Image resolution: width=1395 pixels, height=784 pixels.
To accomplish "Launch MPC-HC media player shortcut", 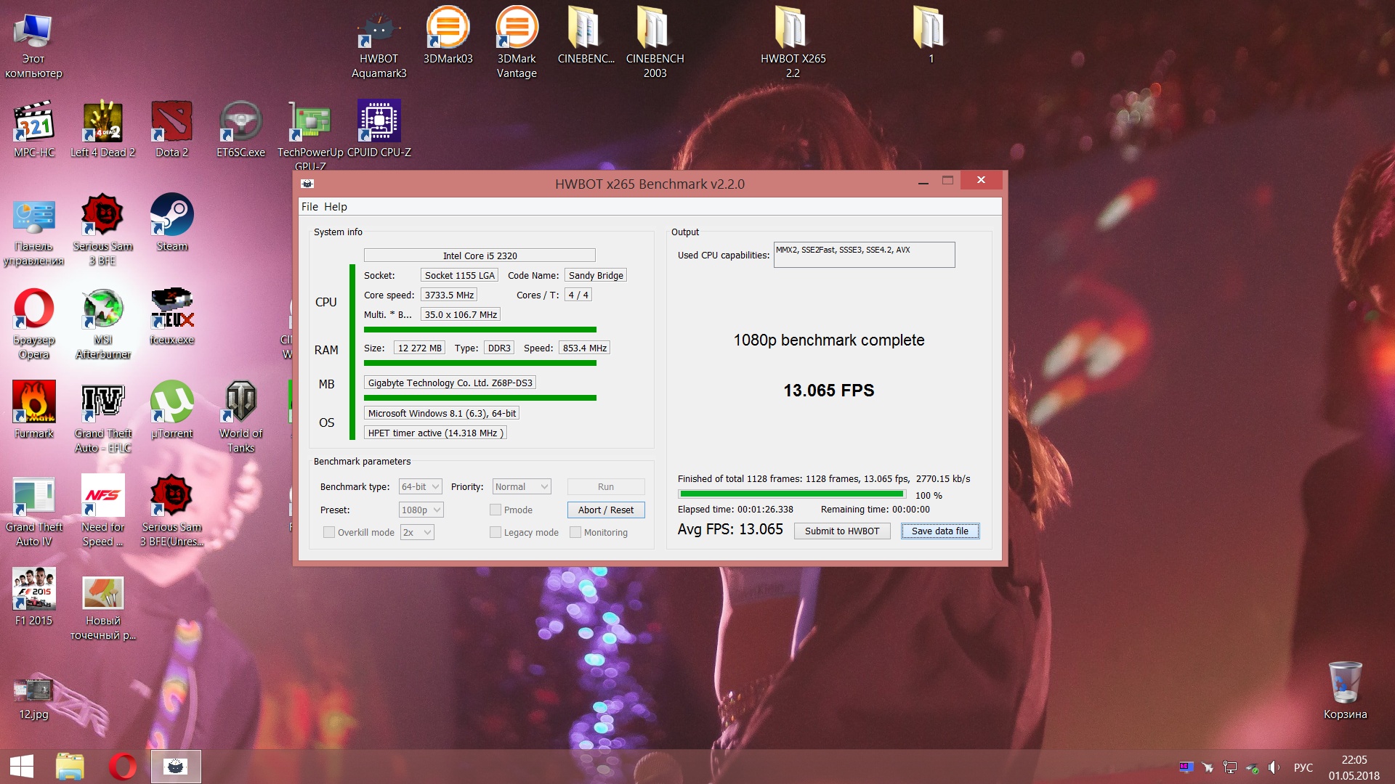I will (x=33, y=129).
